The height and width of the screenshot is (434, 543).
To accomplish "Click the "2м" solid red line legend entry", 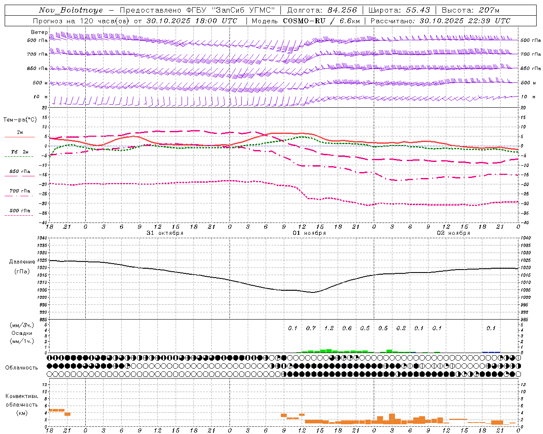I will click(20, 133).
